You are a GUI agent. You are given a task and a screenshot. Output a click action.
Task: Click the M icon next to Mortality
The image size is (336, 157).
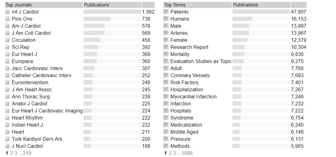(166, 54)
